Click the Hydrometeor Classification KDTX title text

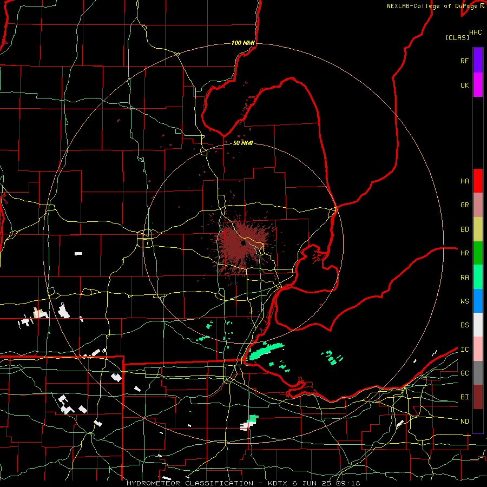(x=243, y=483)
